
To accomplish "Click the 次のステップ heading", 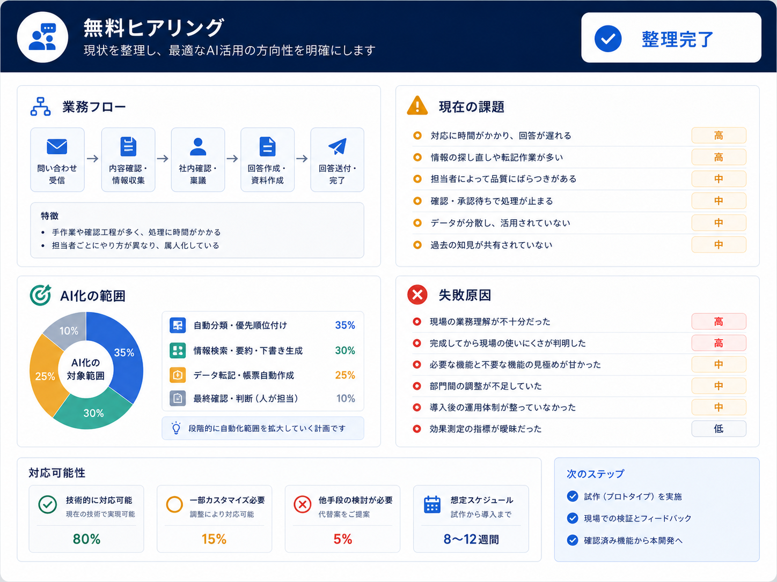I will pyautogui.click(x=596, y=474).
